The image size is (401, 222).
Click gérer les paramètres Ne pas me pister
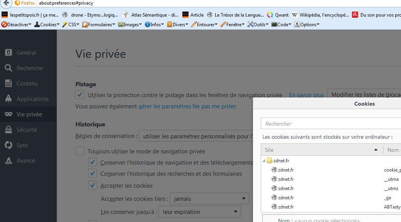187,106
